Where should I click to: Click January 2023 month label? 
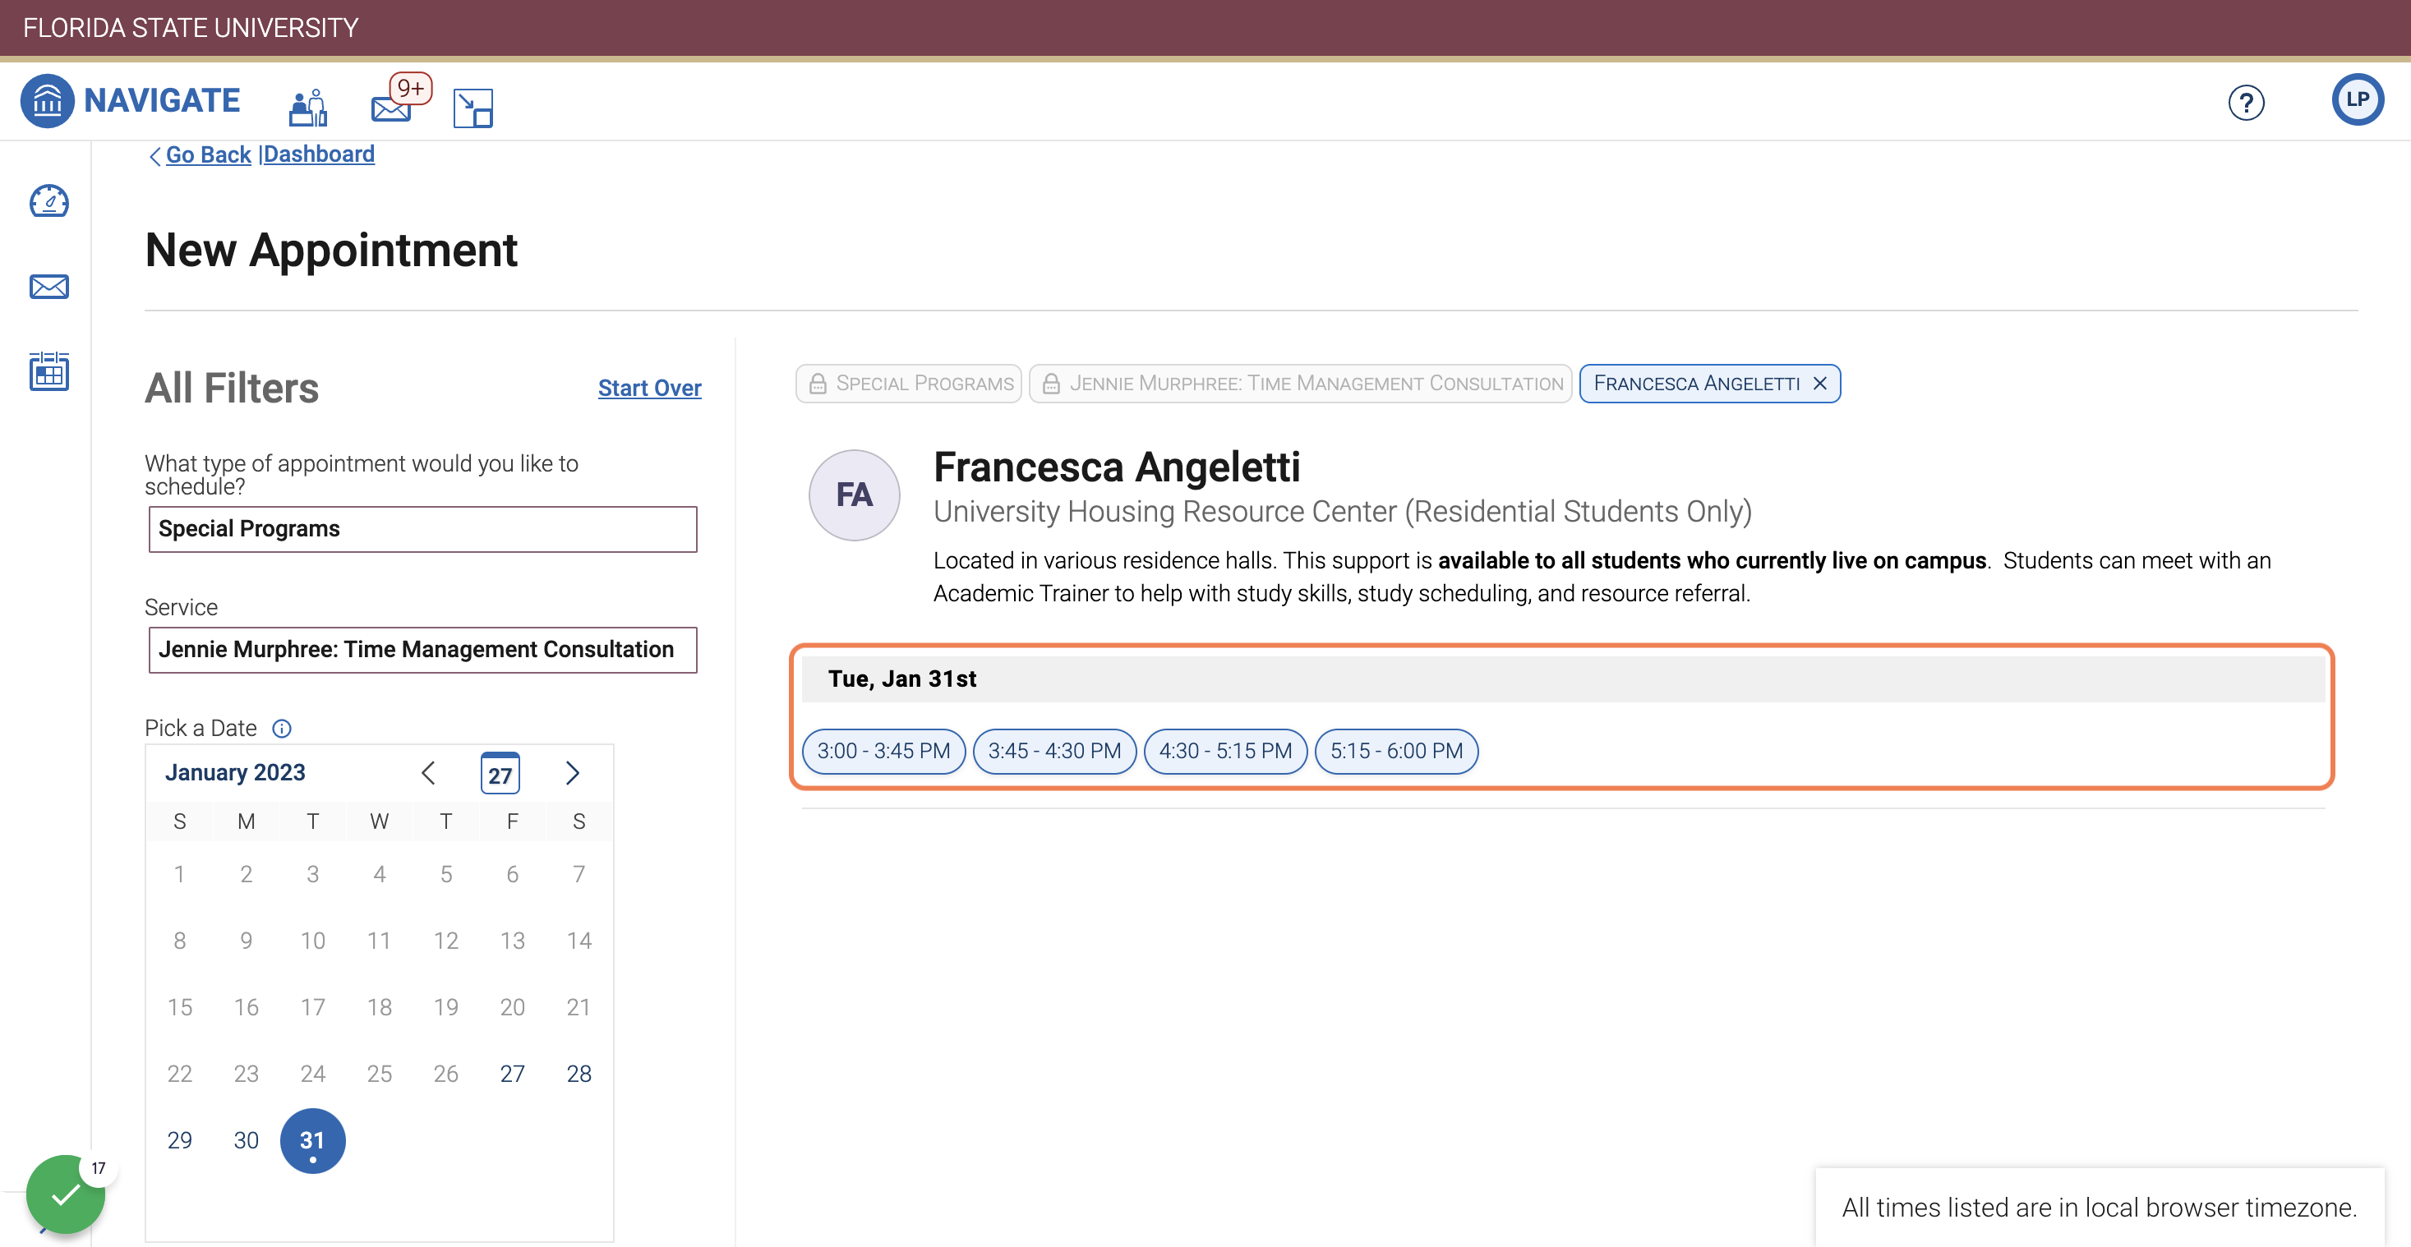pos(235,773)
